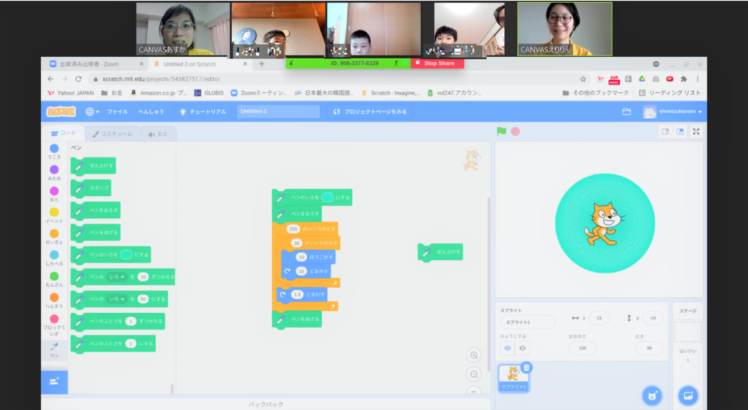
Task: Click color swatch in palette ペンのいろを block
Action: [126, 255]
